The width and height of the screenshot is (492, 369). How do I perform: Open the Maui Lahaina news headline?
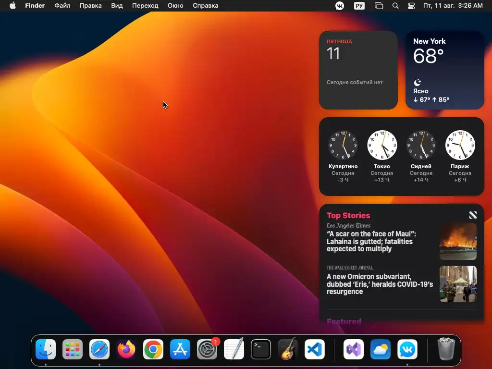click(x=371, y=241)
